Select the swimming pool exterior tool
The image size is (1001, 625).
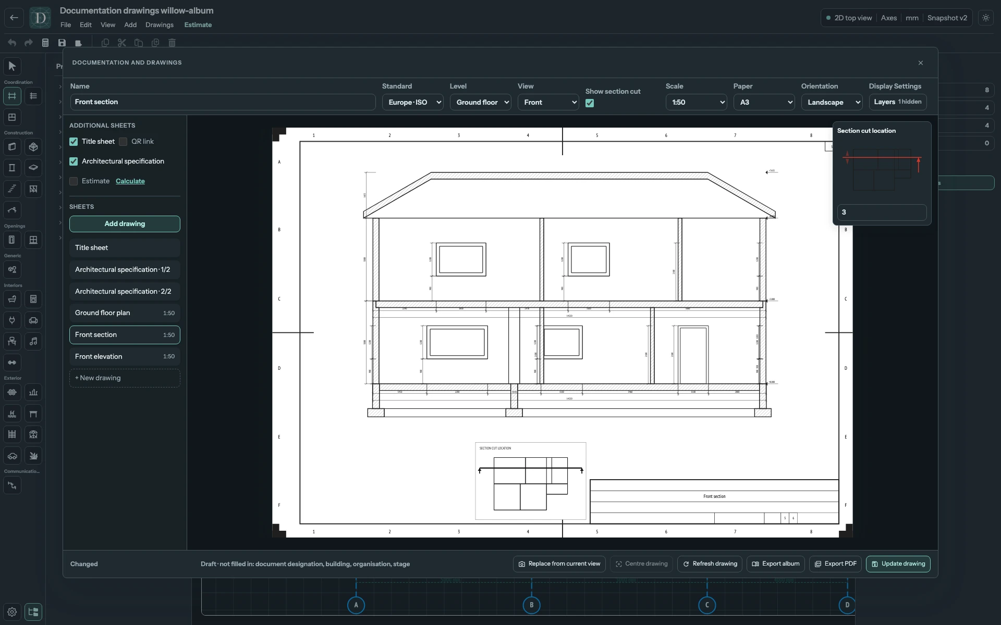point(12,414)
